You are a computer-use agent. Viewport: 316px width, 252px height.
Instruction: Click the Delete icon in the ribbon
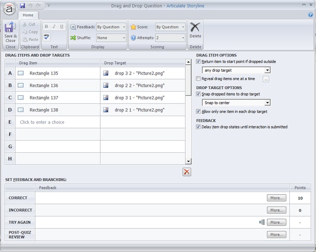click(x=195, y=28)
